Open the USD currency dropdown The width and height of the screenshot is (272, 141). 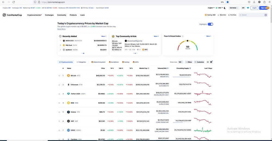(219, 8)
